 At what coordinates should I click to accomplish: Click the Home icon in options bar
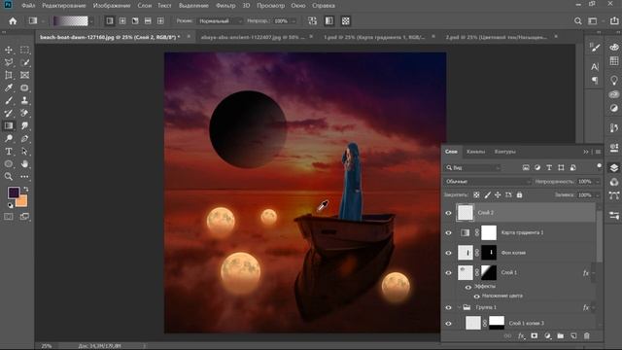(13, 21)
